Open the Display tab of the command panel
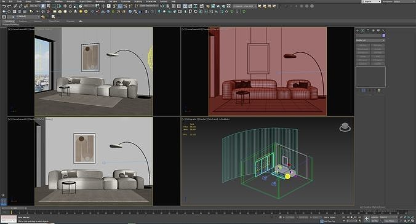The image size is (416, 224). (378, 31)
